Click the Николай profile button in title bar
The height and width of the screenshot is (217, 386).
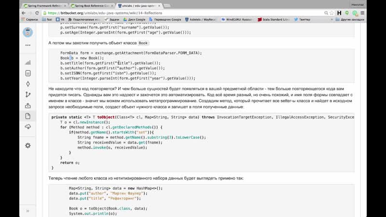(357, 5)
